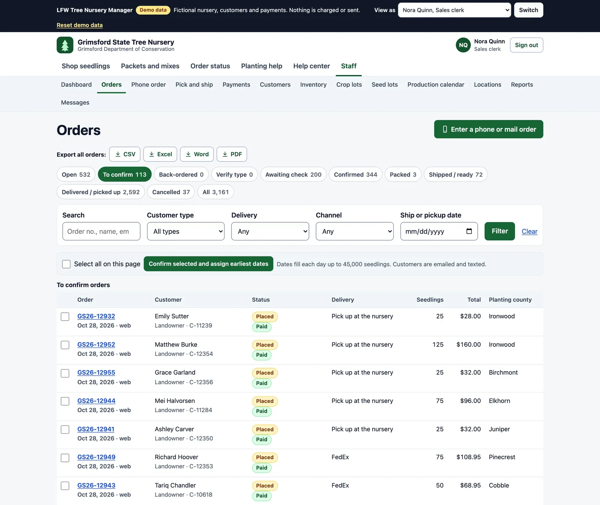This screenshot has height=505, width=600.
Task: Click the Sign out button
Action: 526,45
